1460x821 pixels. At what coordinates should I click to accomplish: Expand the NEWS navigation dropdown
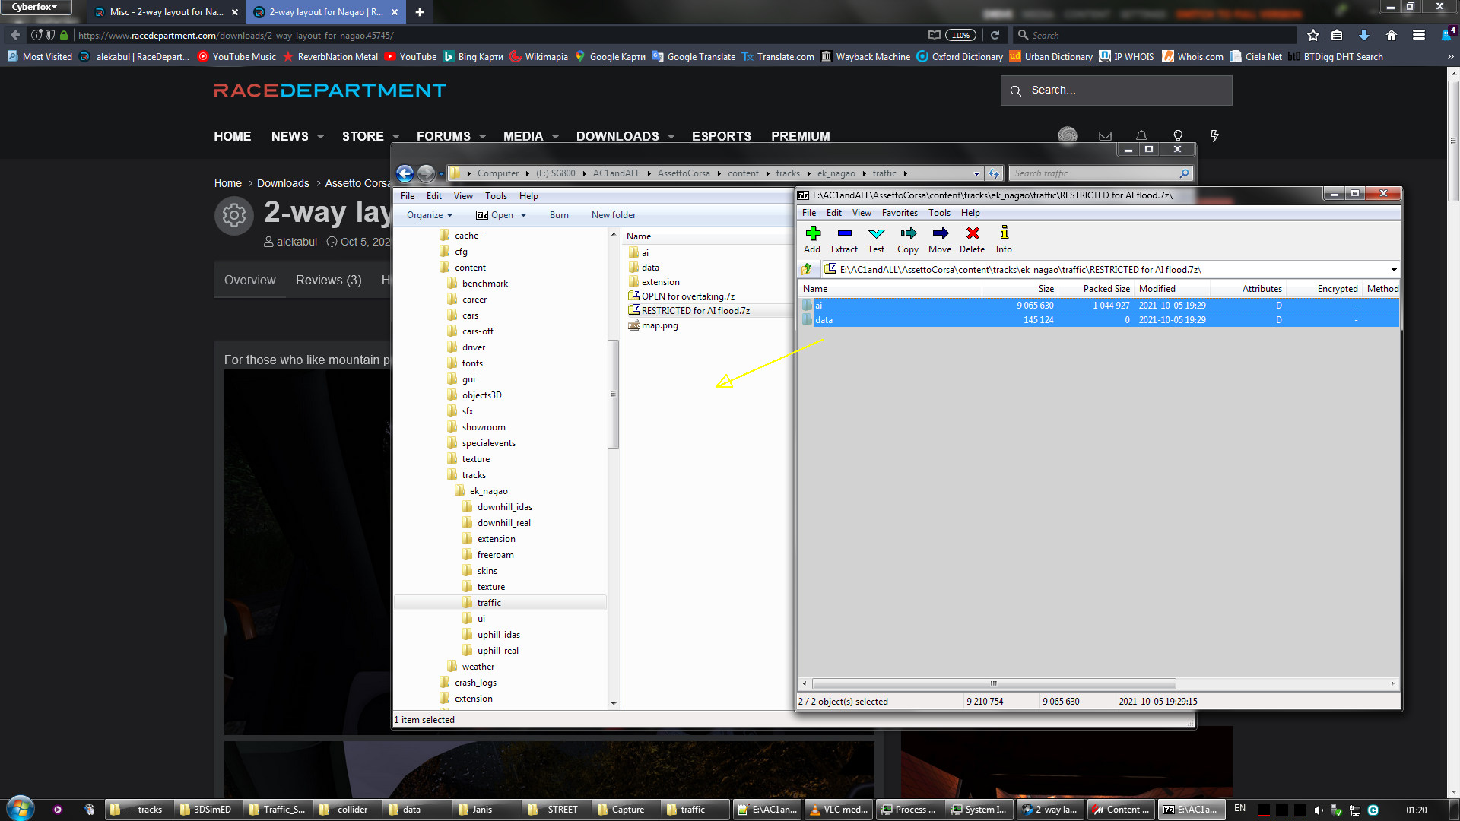tap(321, 137)
